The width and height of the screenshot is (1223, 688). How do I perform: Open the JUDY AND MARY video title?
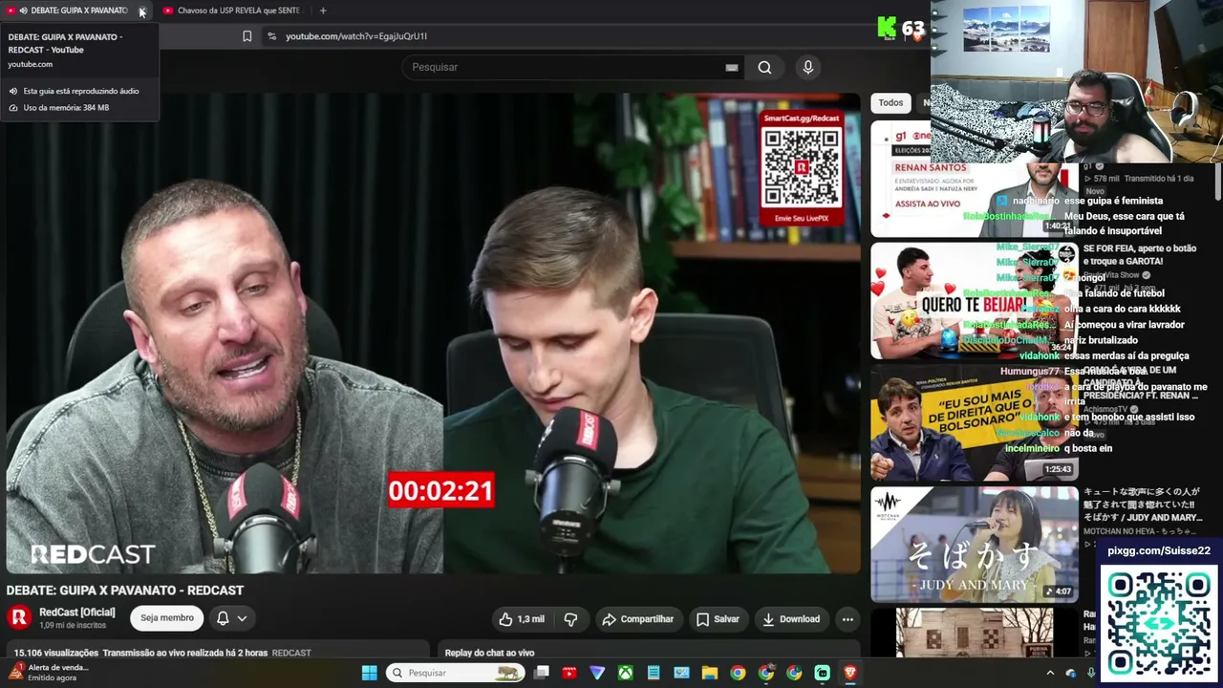coord(1143,505)
